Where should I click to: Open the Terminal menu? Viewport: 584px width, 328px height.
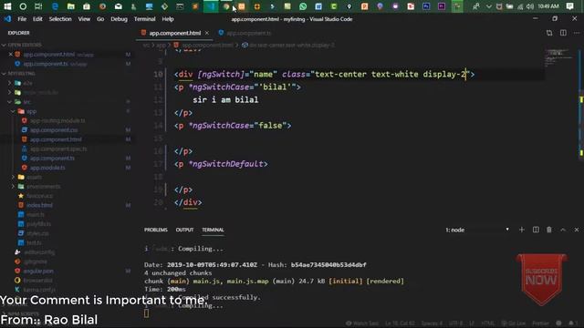pos(144,19)
